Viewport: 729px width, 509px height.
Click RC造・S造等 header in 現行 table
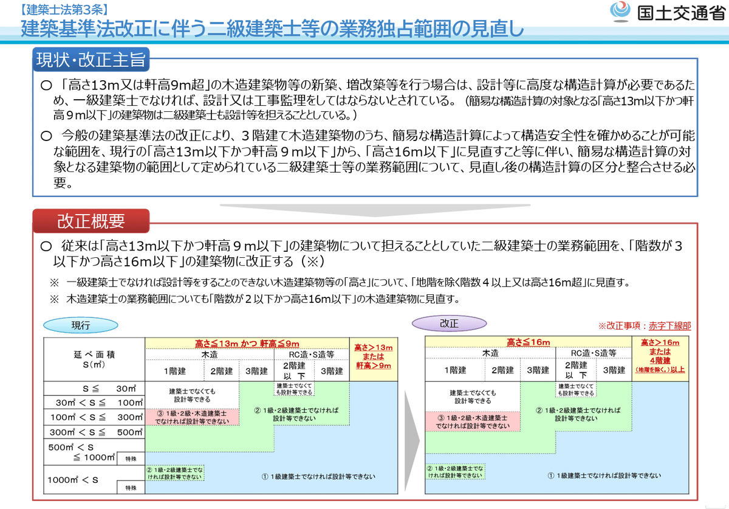tap(312, 354)
